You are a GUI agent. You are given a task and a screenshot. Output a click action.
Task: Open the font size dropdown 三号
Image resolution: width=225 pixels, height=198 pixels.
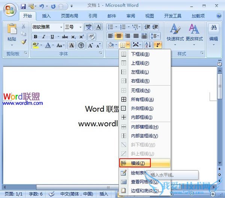[73, 27]
